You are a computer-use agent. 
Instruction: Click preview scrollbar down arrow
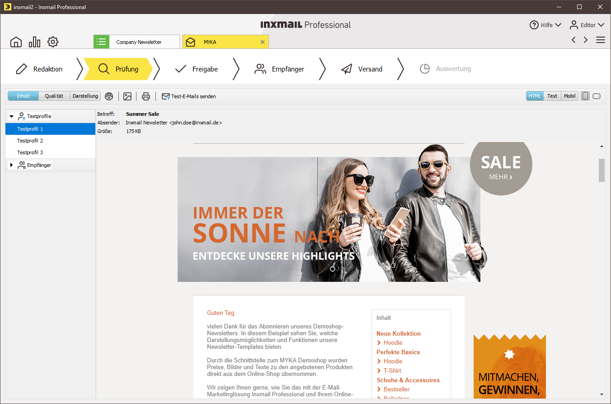[x=602, y=394]
